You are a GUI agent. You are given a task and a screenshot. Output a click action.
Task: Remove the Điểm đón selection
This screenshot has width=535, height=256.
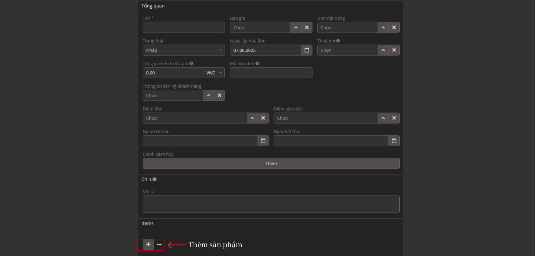263,118
